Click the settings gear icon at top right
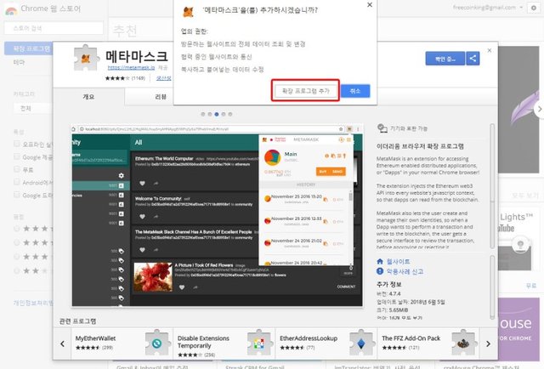544x369 pixels. tap(534, 8)
